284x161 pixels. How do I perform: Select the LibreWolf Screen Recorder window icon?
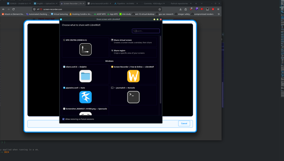(x=133, y=76)
